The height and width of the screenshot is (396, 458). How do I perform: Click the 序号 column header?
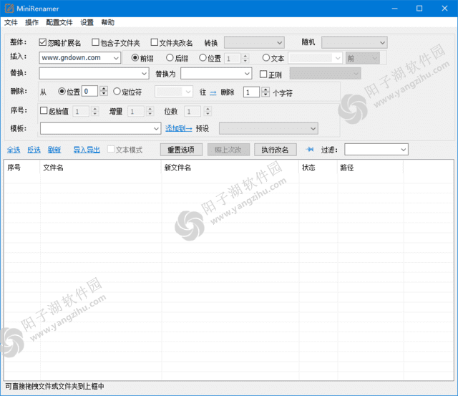coord(22,168)
